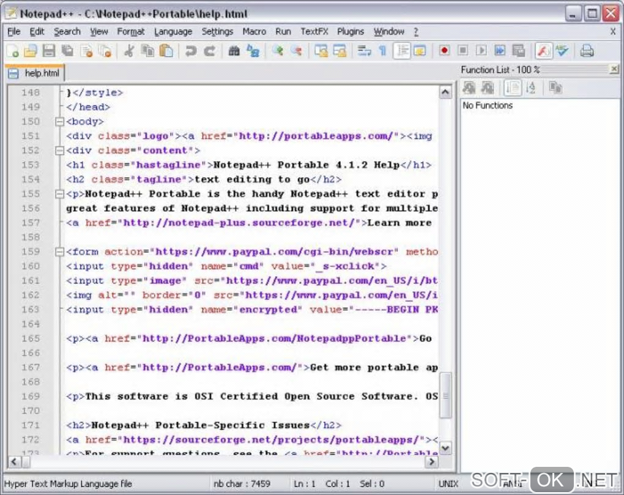Click the A-Z sort icon in Function List
Viewport: 624px width, 495px height.
coord(531,87)
